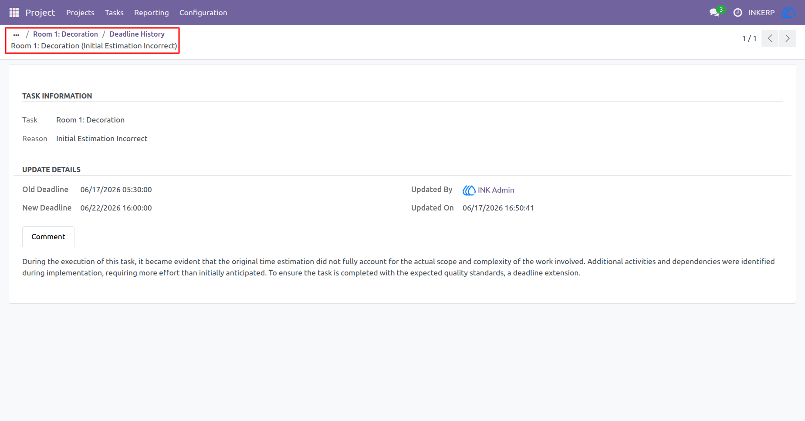Open the activities clock icon
This screenshot has width=805, height=421.
tap(737, 13)
